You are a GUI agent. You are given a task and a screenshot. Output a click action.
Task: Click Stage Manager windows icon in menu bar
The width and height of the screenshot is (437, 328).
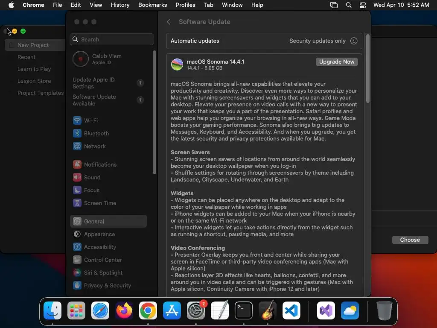coord(334,5)
